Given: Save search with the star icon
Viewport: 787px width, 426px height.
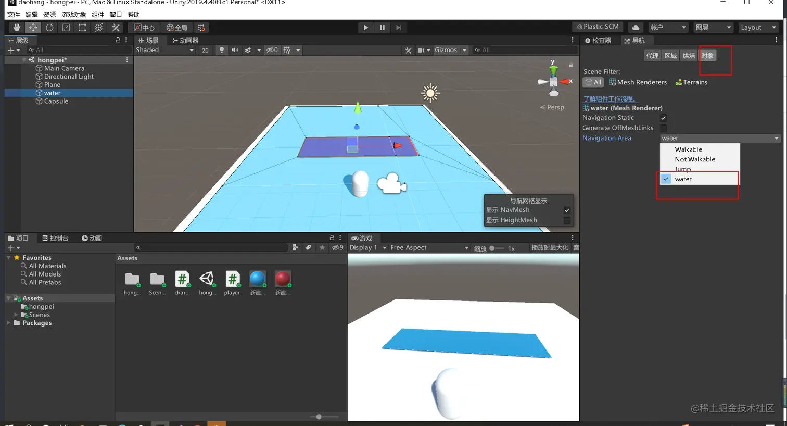Looking at the screenshot, I should (x=322, y=247).
